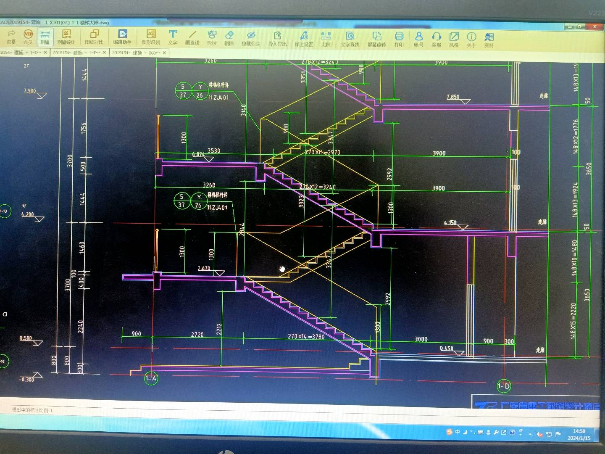605x454 pixels.
Task: Close the 建施 XG0 tab
Action: tap(164, 53)
